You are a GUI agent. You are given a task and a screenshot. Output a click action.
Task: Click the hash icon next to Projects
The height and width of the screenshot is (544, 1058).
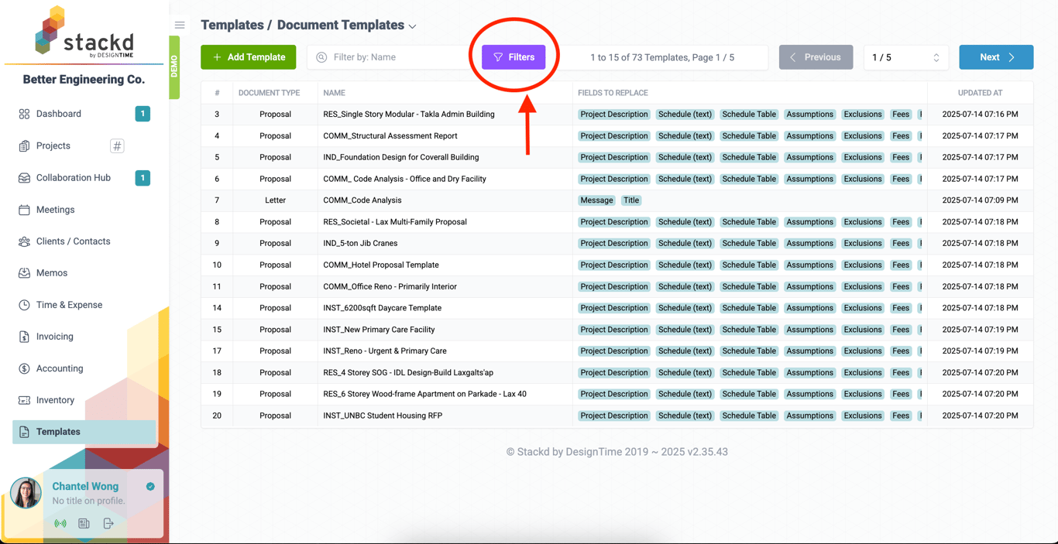coord(117,145)
